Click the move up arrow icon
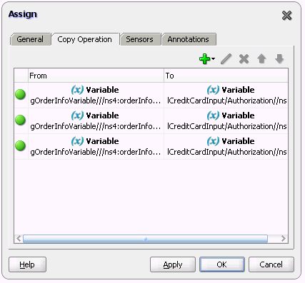This screenshot has width=305, height=283. tap(261, 58)
